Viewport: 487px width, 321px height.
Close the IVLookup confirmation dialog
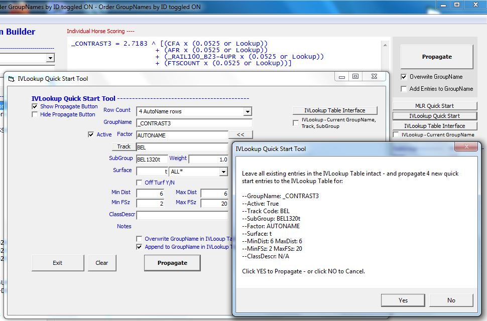[x=466, y=146]
